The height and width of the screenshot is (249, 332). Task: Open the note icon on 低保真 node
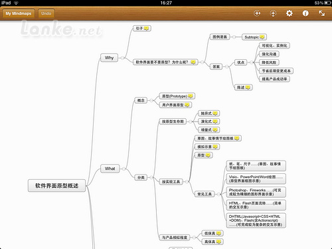pyautogui.click(x=218, y=233)
